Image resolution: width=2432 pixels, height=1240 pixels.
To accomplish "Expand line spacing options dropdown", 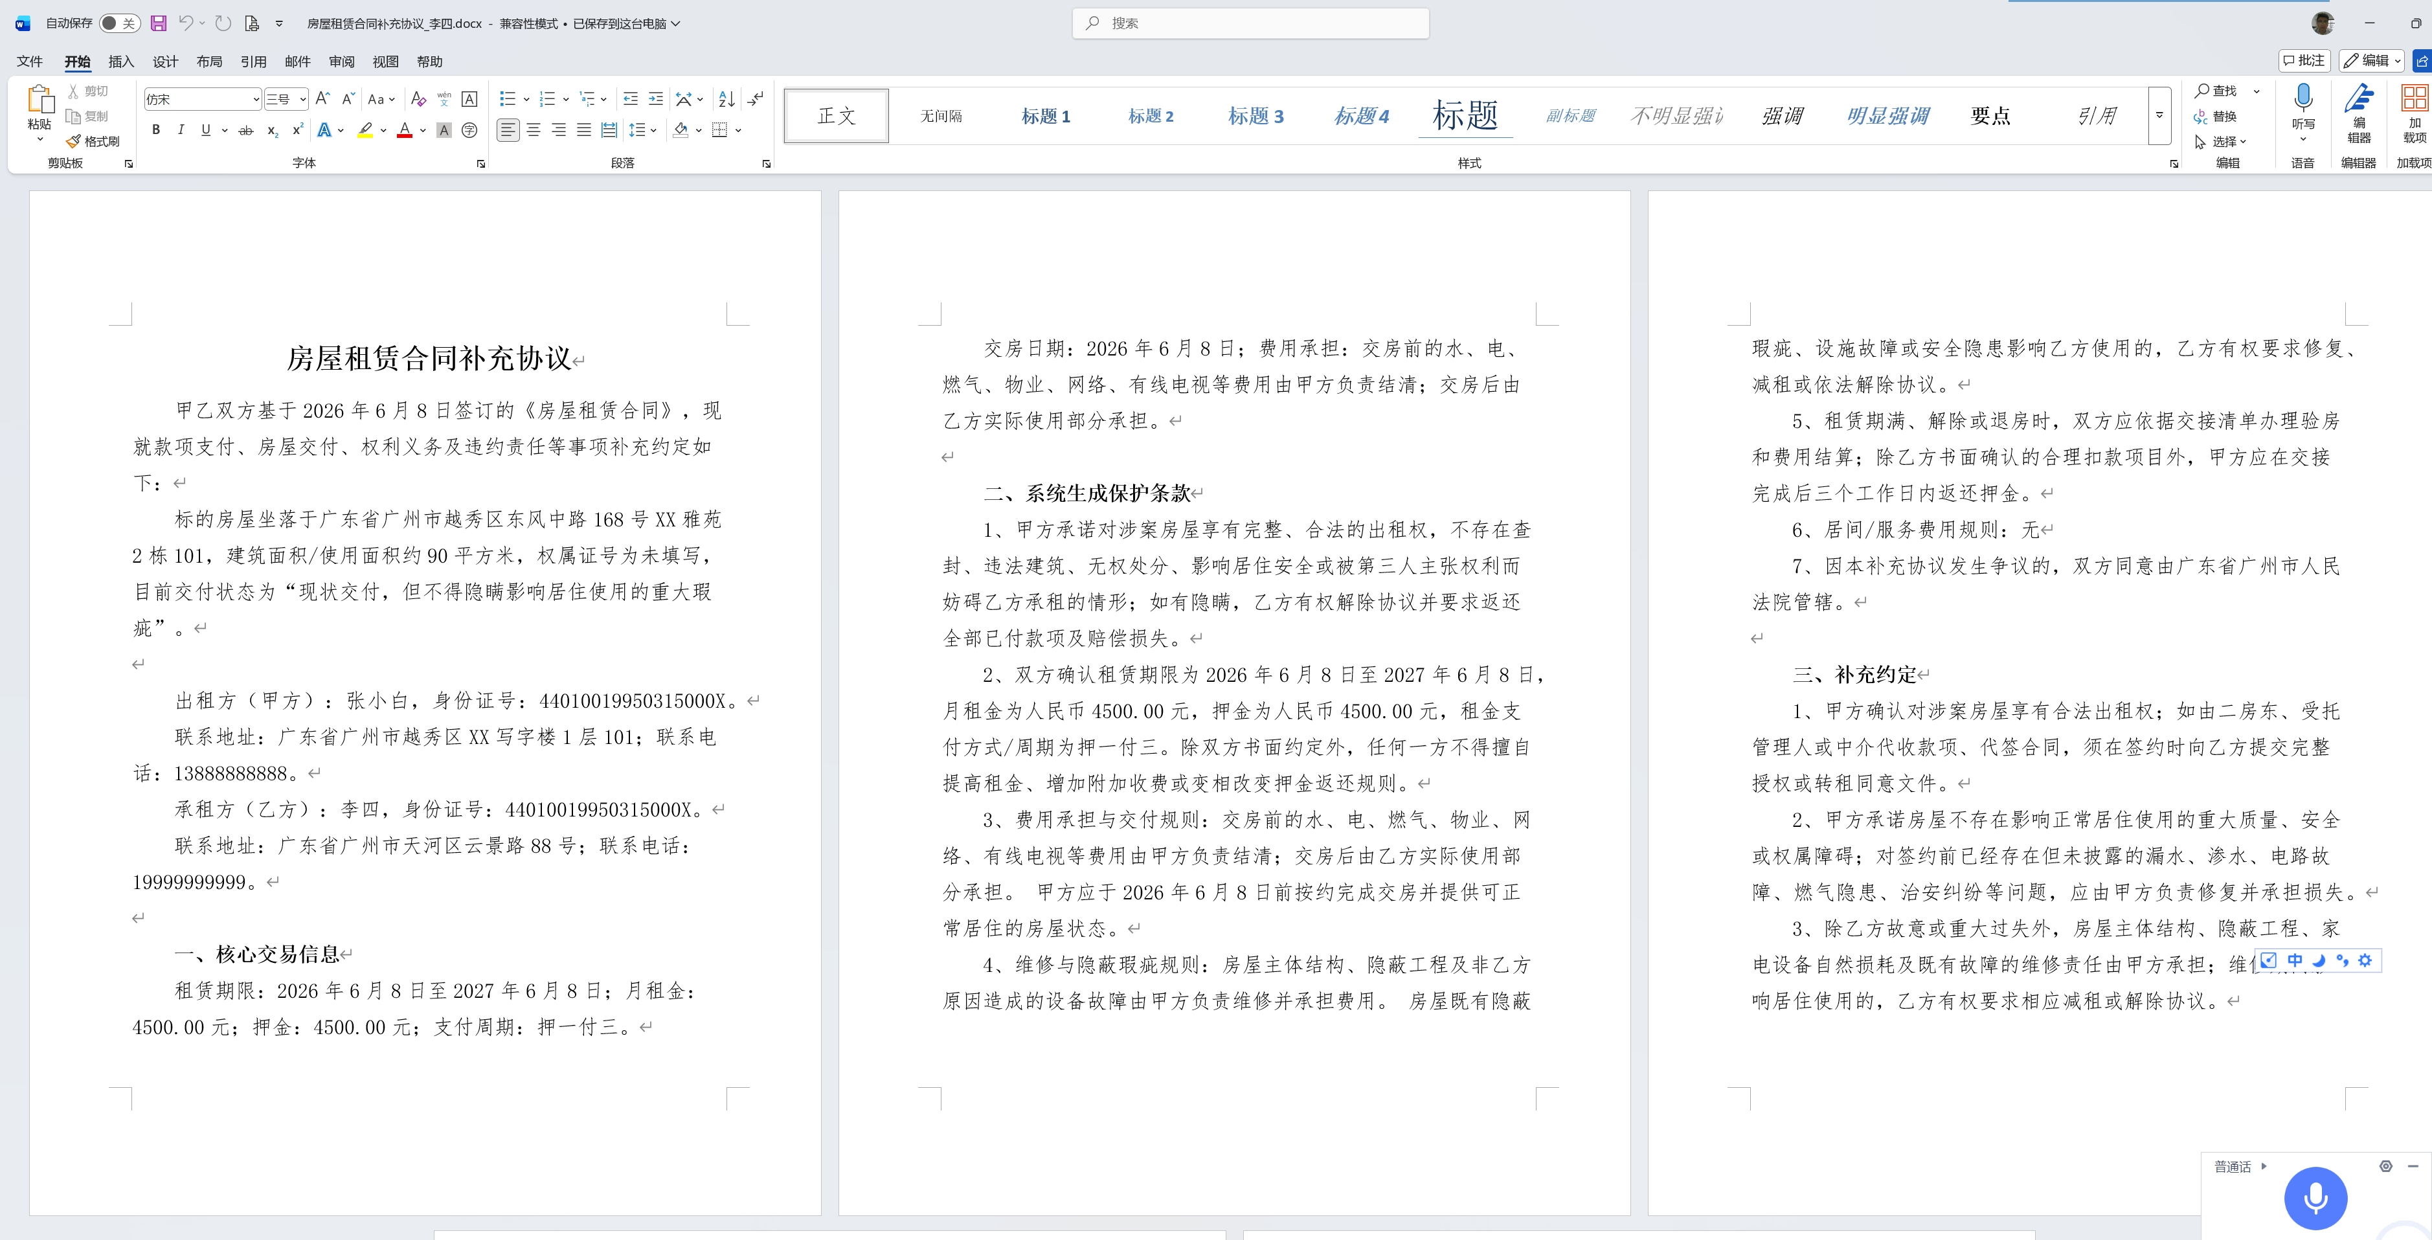I will [x=653, y=130].
